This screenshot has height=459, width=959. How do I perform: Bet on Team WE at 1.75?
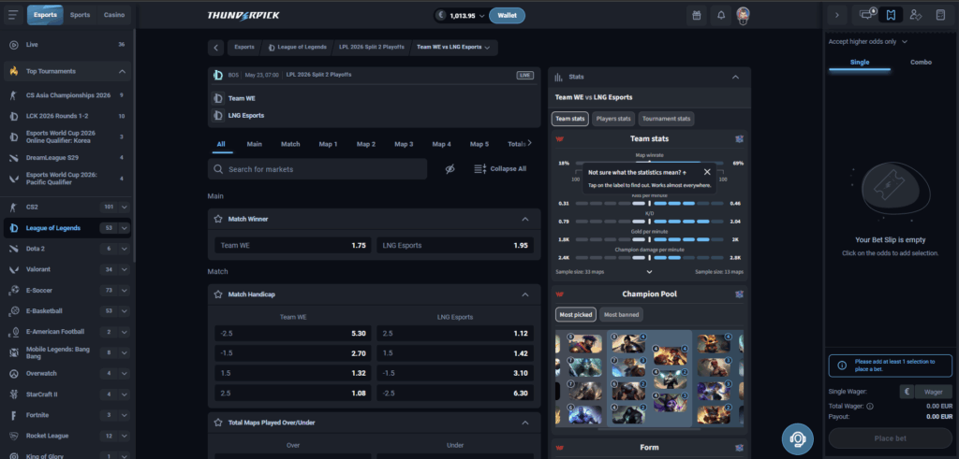click(x=293, y=245)
